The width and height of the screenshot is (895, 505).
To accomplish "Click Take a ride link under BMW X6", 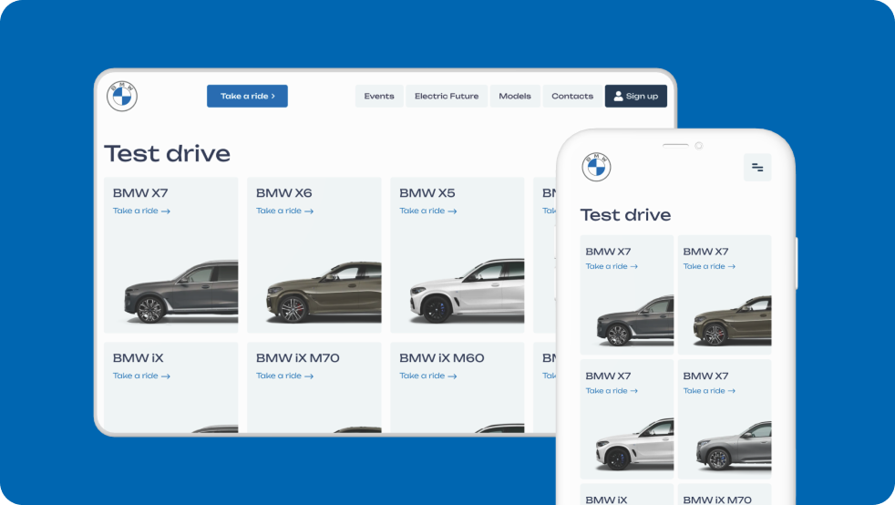I will click(x=284, y=211).
